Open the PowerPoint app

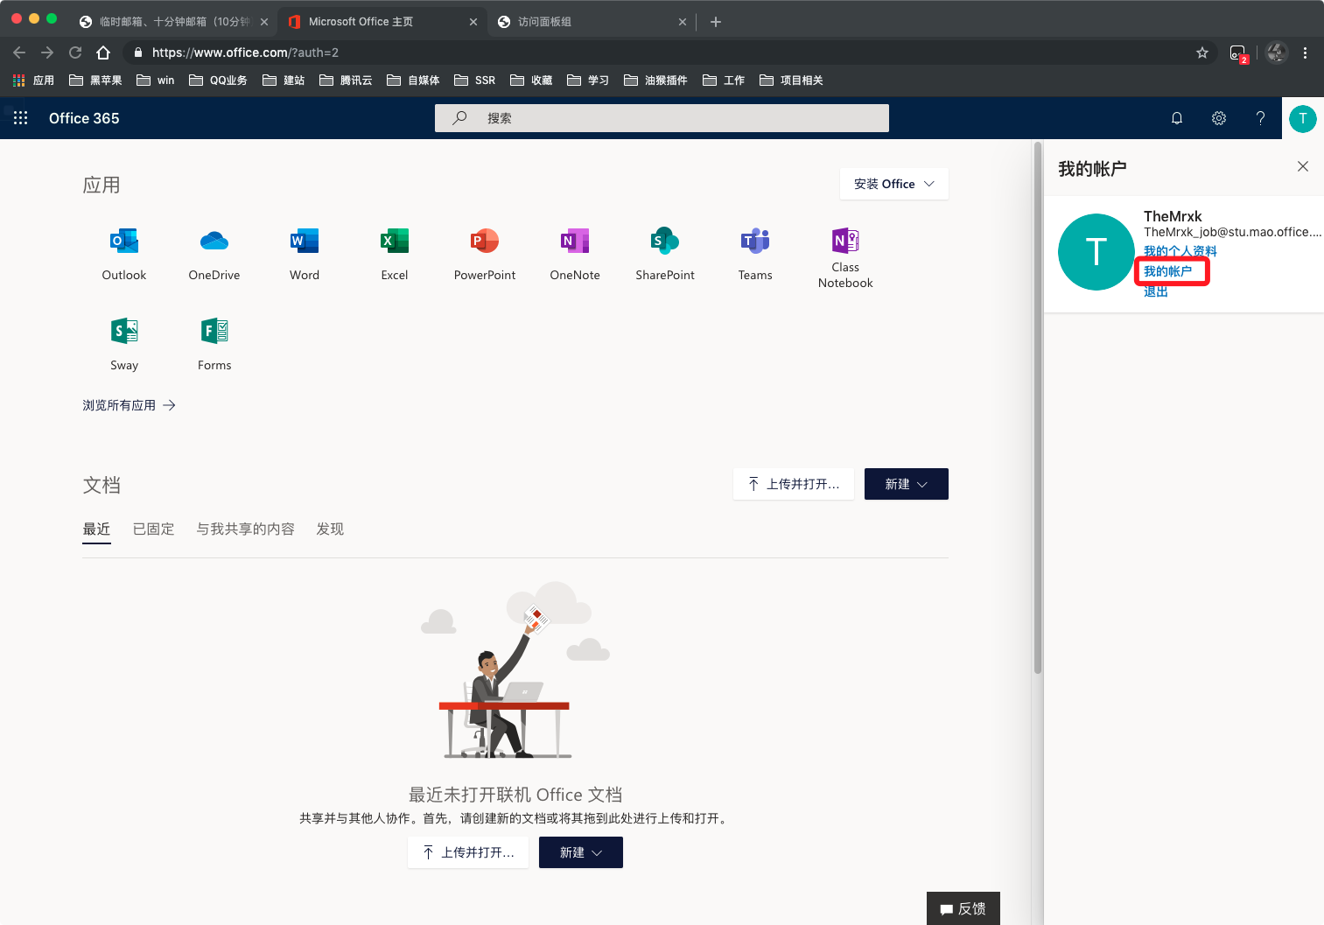coord(485,254)
